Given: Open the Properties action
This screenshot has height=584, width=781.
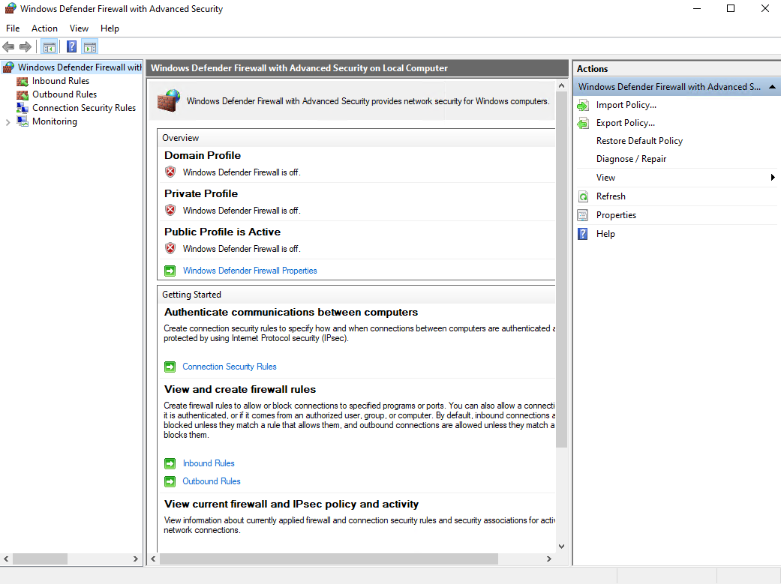Looking at the screenshot, I should pos(616,214).
